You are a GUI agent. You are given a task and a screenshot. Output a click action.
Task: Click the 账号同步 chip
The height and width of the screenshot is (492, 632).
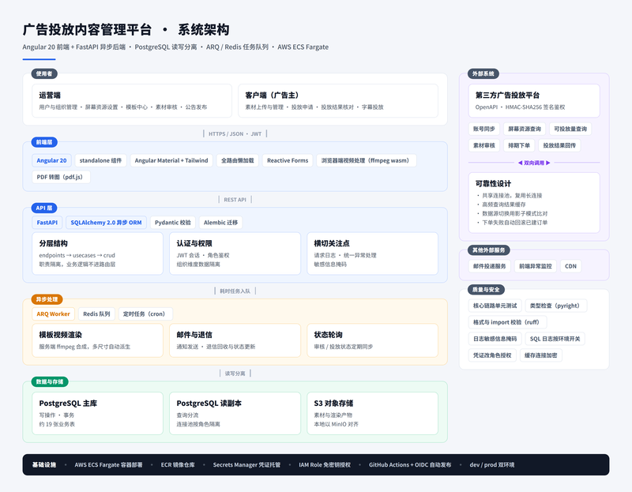484,129
